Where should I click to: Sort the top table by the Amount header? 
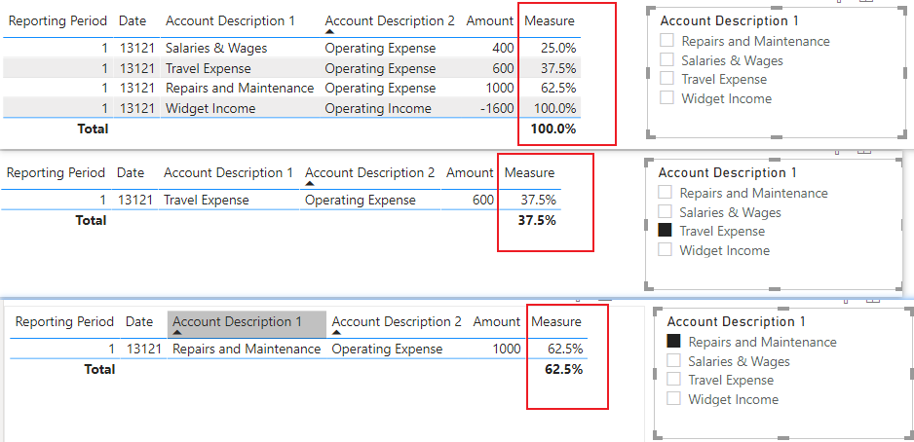489,21
